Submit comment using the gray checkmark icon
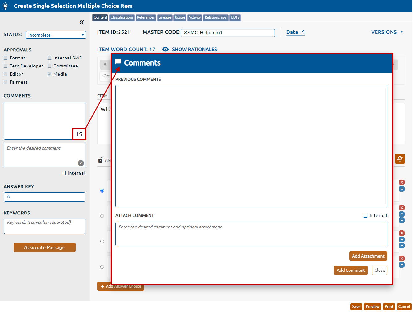Screen dimensions: 413x312 pos(80,163)
